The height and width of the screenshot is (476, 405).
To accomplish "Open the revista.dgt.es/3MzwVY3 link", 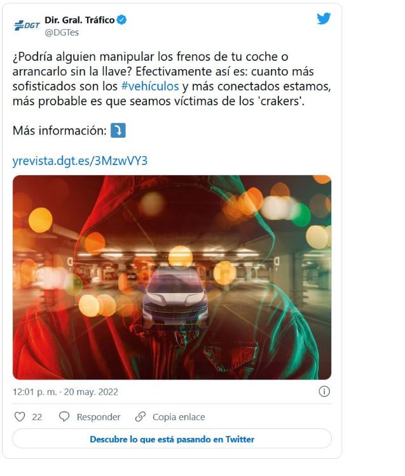I will [80, 161].
